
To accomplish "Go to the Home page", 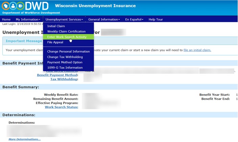I will [x=6, y=20].
